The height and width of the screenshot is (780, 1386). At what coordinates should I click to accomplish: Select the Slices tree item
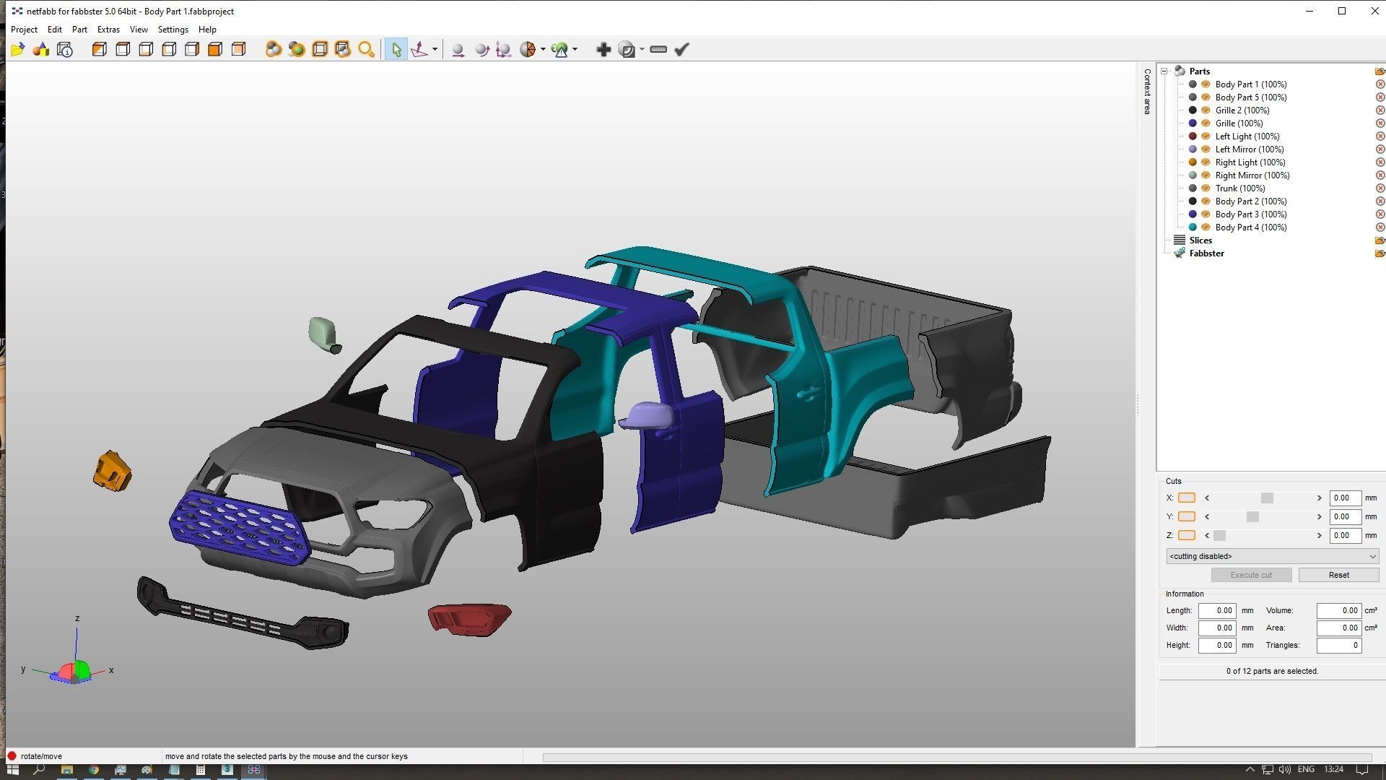coord(1200,240)
